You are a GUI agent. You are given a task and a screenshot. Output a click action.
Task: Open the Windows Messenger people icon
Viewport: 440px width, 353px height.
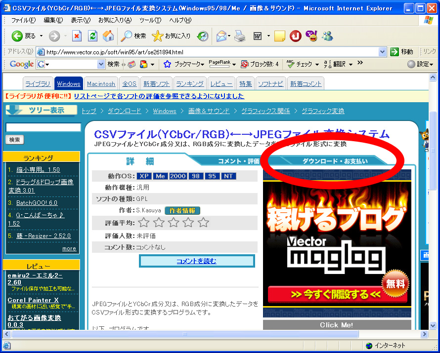point(327,36)
